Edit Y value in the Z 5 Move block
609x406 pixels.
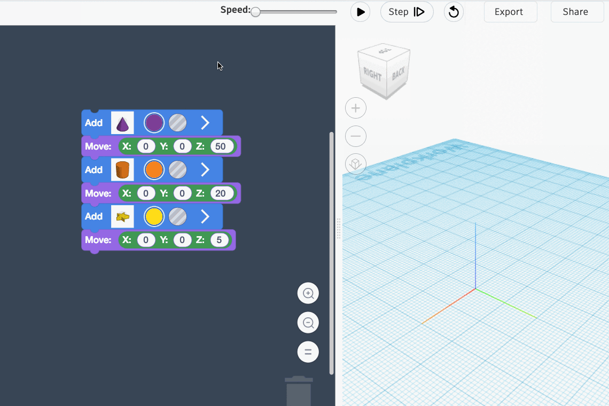(x=182, y=240)
